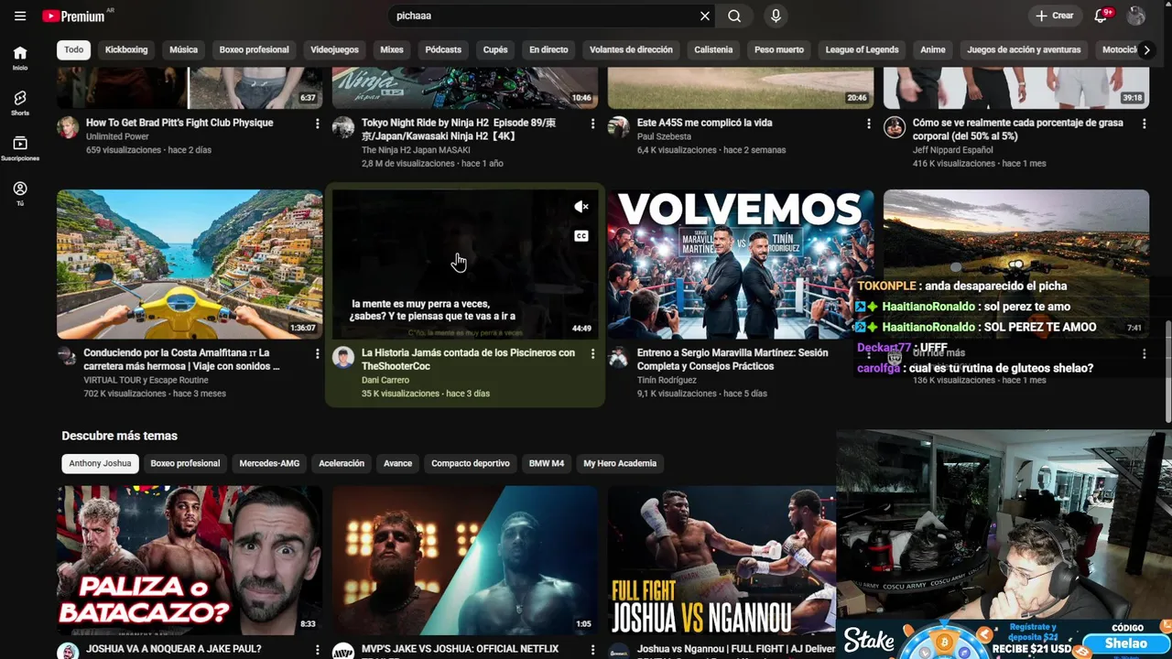Image resolution: width=1172 pixels, height=659 pixels.
Task: Select the Calistenia filter chip
Action: 713,49
